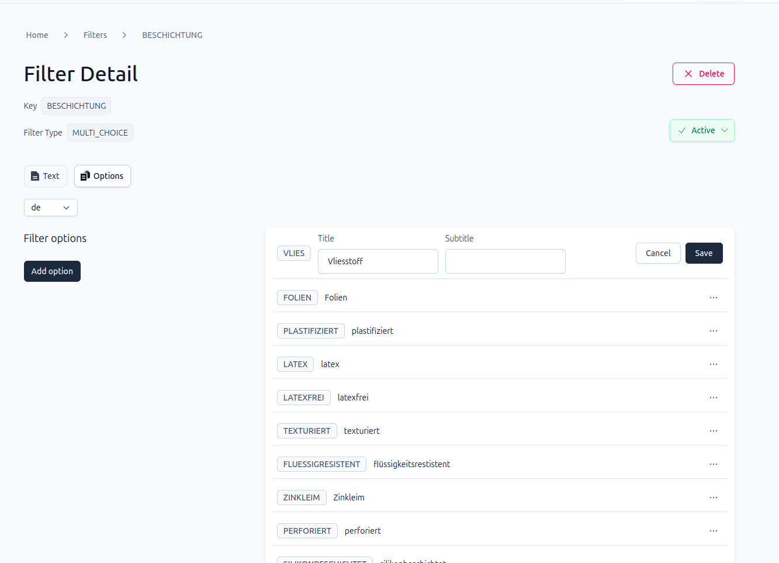Click the plastifiziert option title
The width and height of the screenshot is (779, 563).
coord(372,331)
